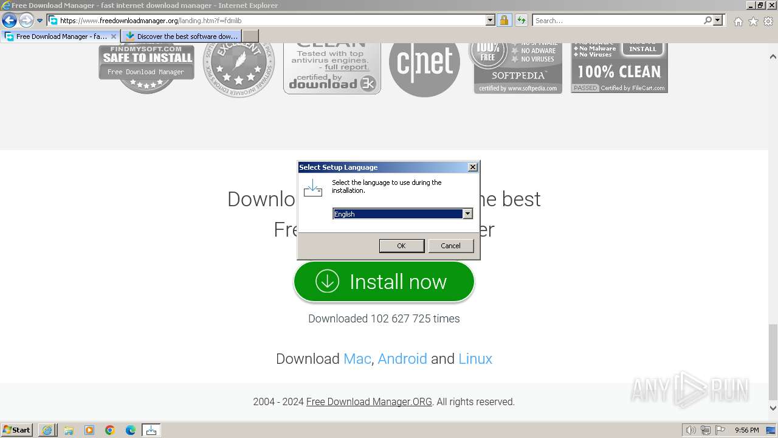Open Internet Explorer from the taskbar
The image size is (778, 438).
(x=47, y=430)
